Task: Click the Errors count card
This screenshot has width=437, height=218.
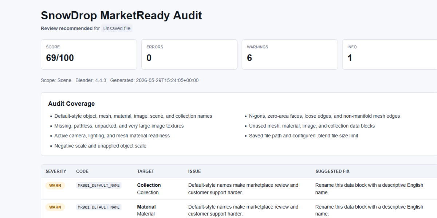Action: 189,54
